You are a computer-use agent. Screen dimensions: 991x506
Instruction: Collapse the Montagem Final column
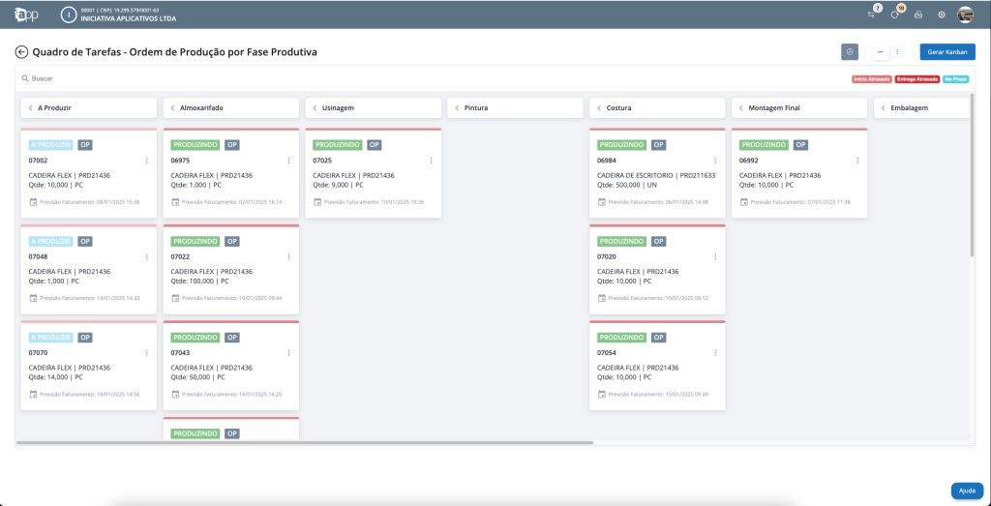[x=740, y=108]
